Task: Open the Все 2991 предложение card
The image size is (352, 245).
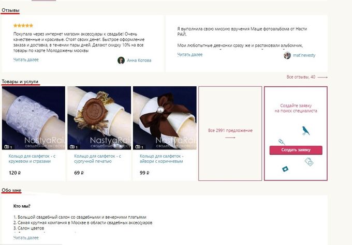Action: tap(230, 133)
